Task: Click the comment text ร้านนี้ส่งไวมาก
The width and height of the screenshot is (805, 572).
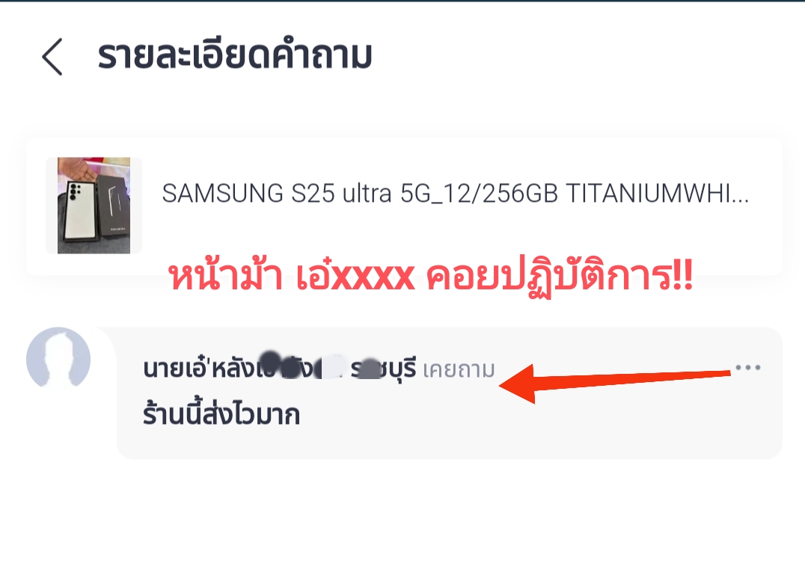Action: (x=221, y=414)
